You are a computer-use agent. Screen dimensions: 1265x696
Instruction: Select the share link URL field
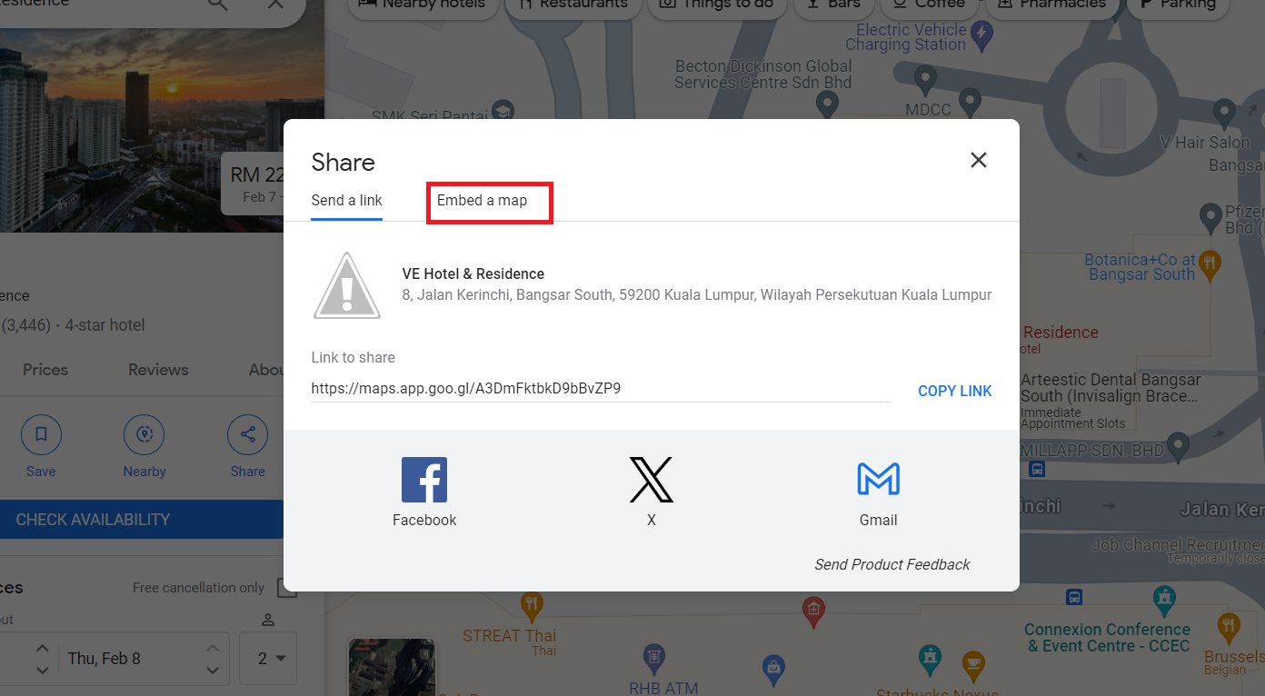point(600,389)
